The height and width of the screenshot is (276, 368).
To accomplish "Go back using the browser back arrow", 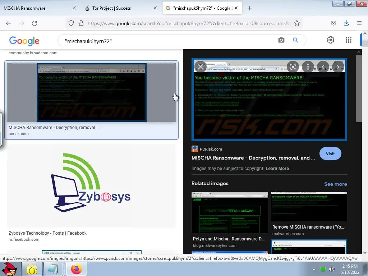I will click(9, 23).
